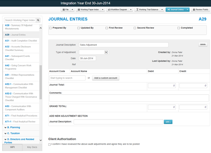Click the new adjustment Journal Description field
The image size is (211, 153).
click(118, 122)
